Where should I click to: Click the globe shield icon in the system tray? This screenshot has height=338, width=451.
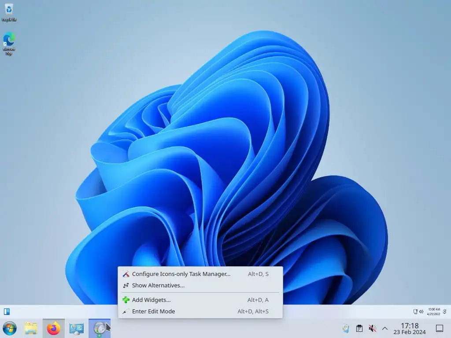coord(346,328)
